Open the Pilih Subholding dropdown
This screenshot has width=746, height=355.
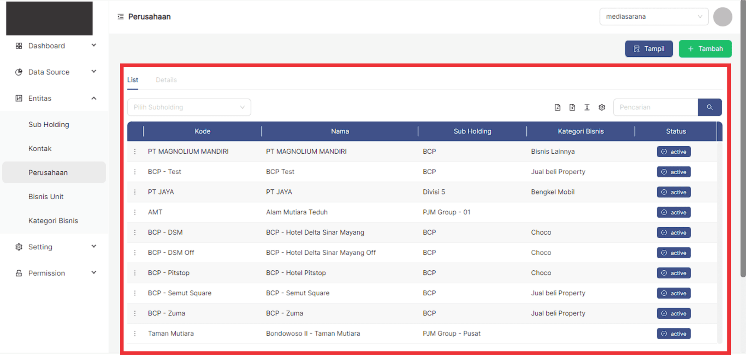[x=189, y=108]
